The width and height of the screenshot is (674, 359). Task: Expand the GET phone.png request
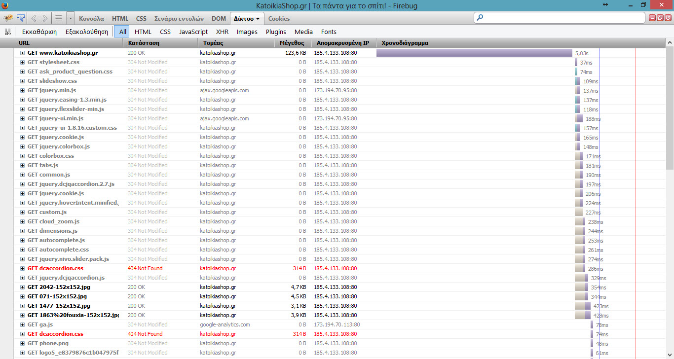[22, 343]
